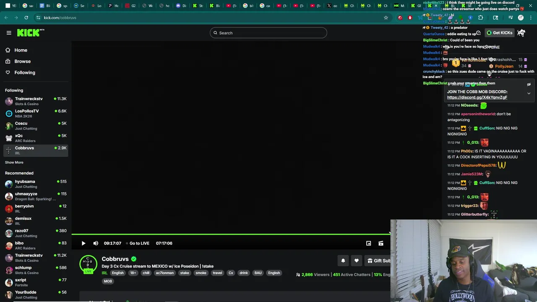Select the ac7ionman tag
Viewport: 537px width, 302px height.
(164, 273)
